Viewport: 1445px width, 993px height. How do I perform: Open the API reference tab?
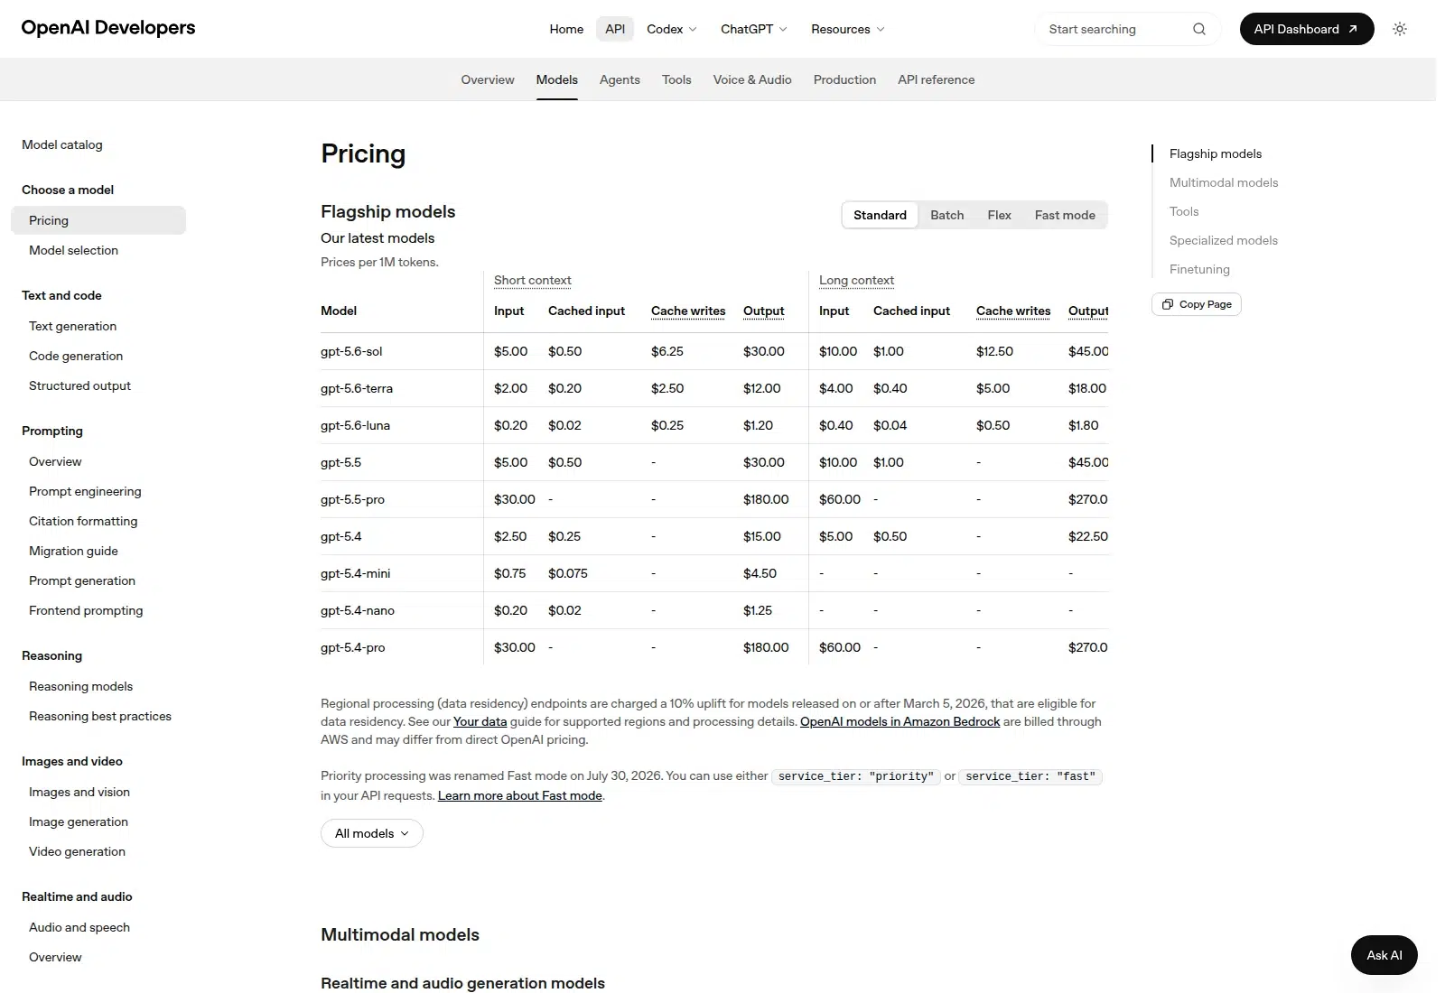coord(937,79)
